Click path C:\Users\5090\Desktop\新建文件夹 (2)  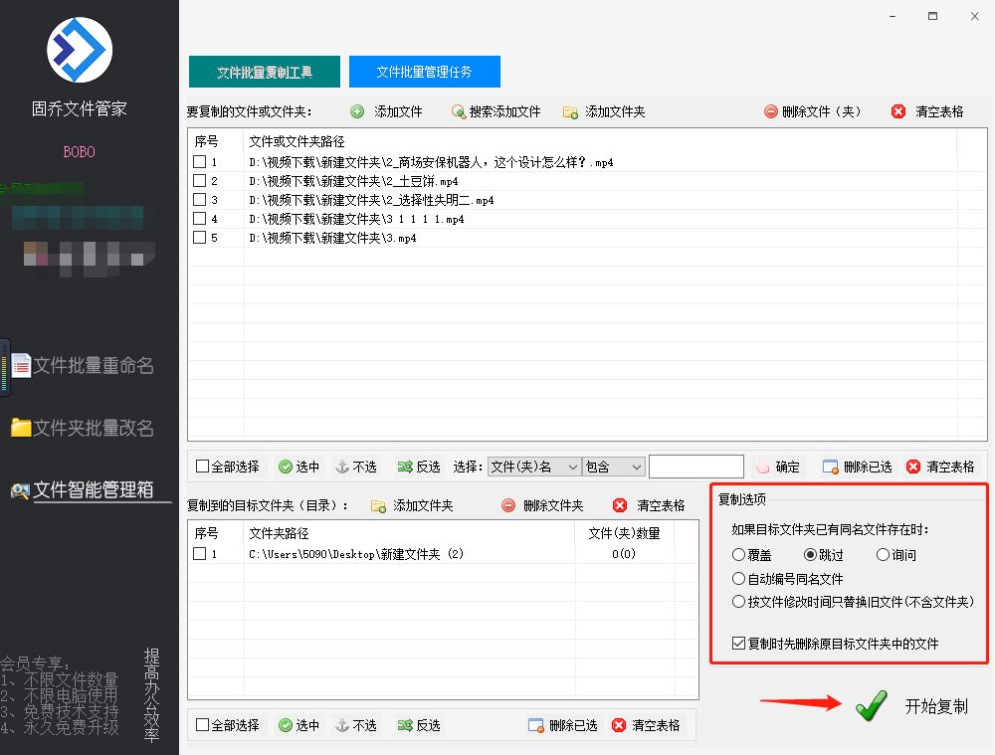(356, 554)
